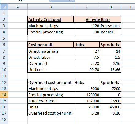
Task: Click the 'Per set up' cell
Action: (x=110, y=26)
